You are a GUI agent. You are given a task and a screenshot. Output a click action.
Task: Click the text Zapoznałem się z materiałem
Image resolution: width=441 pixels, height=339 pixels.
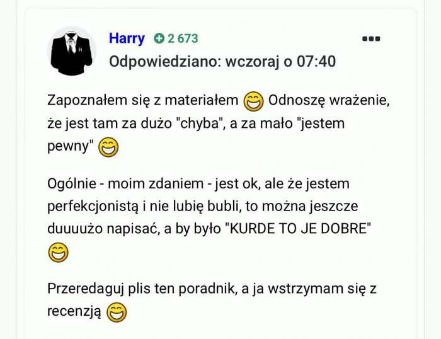142,100
